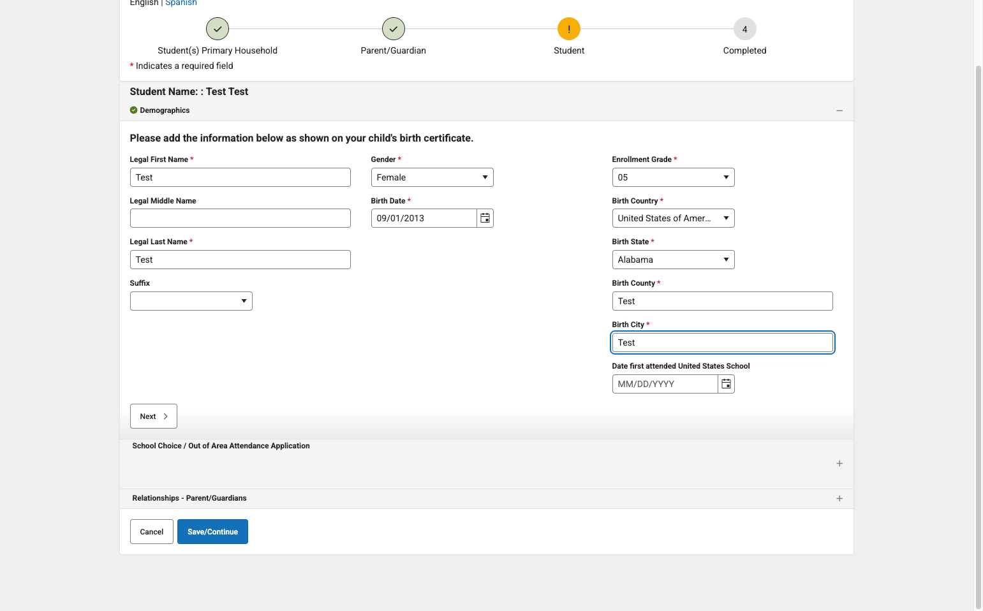Click the Legal First Name field

coord(240,177)
